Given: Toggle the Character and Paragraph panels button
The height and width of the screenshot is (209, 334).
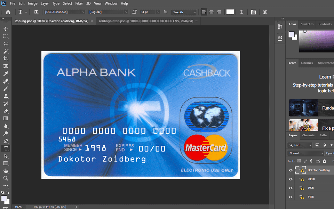Looking at the screenshot, I should pyautogui.click(x=253, y=12).
